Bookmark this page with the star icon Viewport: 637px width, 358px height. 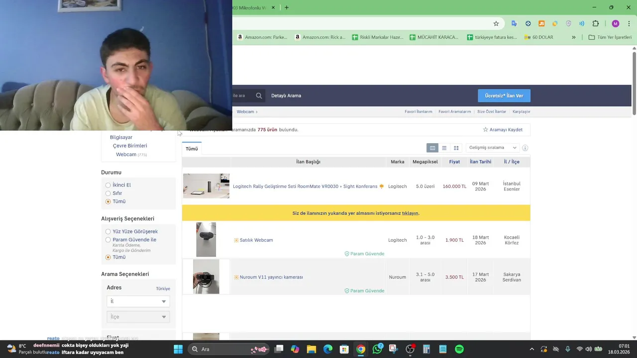click(x=496, y=23)
